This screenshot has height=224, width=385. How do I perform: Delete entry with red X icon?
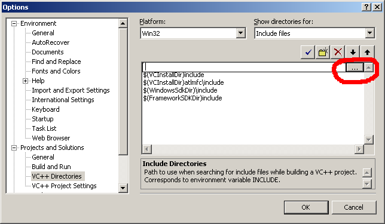click(x=338, y=52)
